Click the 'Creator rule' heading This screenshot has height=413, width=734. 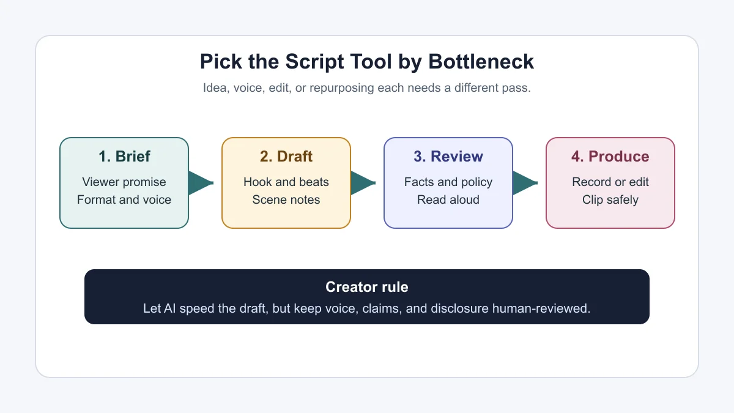click(x=367, y=287)
